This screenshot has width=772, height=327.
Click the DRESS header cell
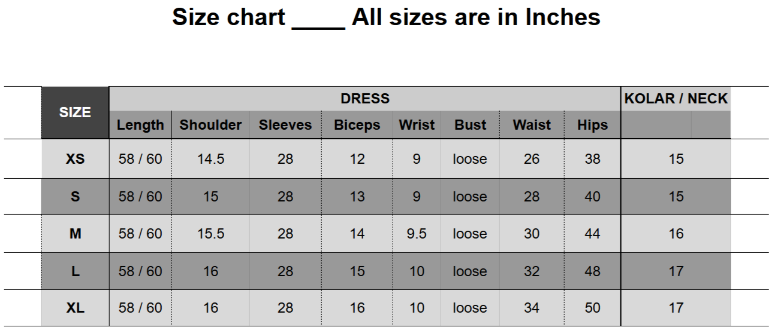tap(364, 99)
